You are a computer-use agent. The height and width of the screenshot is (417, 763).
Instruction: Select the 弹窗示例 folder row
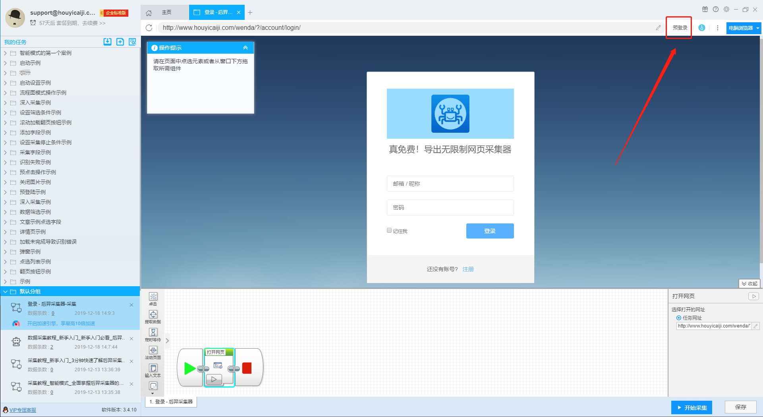70,252
